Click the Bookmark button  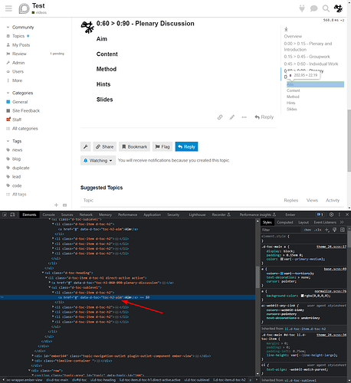pos(134,147)
